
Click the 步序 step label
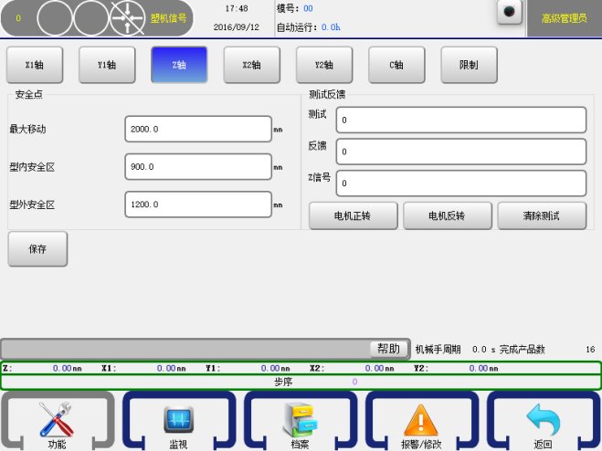click(283, 382)
